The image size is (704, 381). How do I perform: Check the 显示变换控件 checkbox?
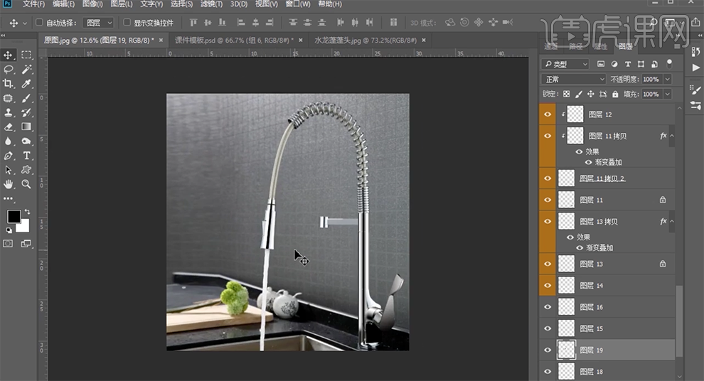127,23
